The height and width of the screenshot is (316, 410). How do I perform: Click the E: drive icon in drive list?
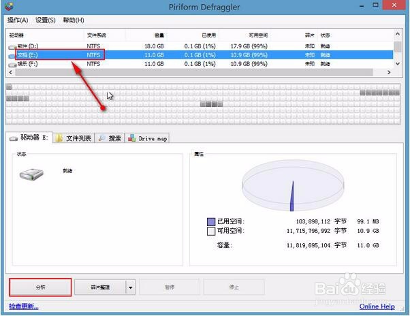12,56
